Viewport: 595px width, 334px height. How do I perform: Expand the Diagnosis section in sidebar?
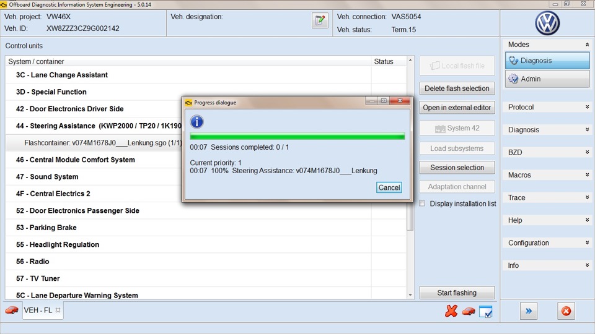coord(587,129)
